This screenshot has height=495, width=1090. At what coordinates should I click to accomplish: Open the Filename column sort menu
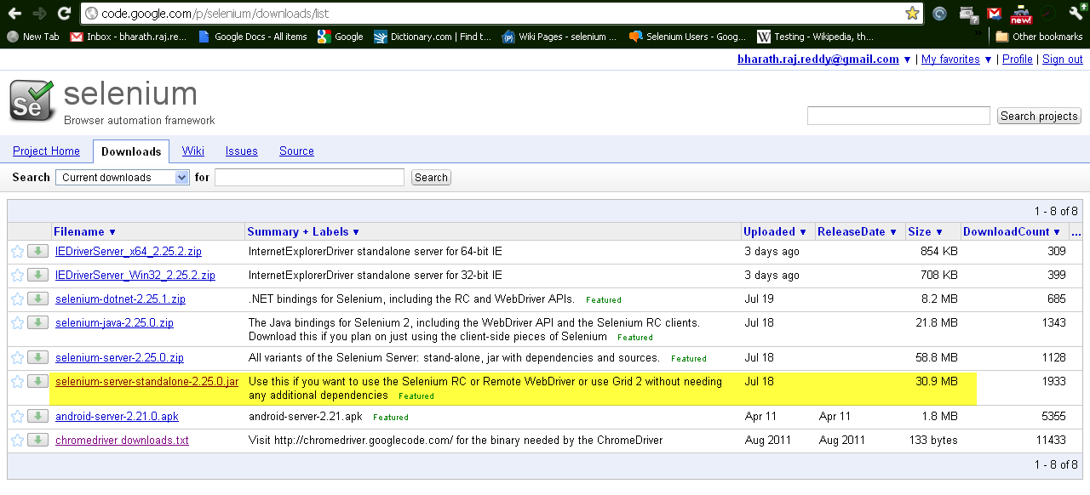click(84, 231)
